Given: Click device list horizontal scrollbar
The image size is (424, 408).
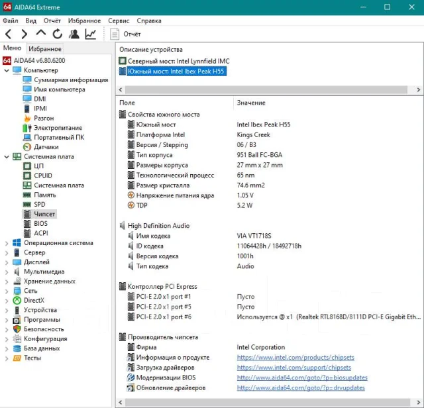Looking at the screenshot, I should point(266,90).
